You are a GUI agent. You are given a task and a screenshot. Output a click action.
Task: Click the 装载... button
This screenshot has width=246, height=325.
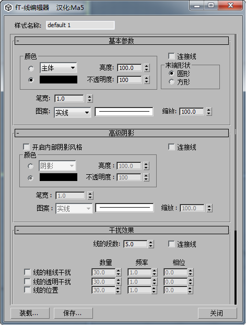30,313
